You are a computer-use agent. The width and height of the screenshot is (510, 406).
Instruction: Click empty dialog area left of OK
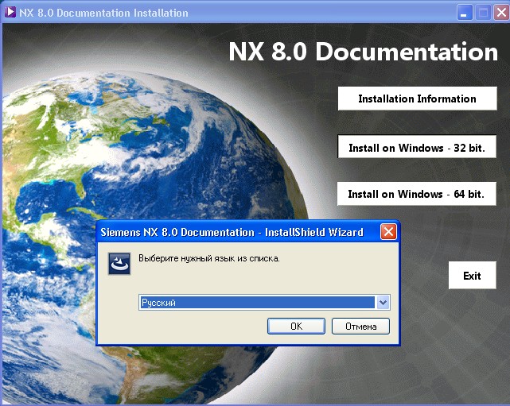[x=191, y=327]
